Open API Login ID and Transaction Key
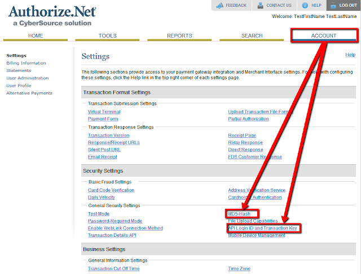 (x=262, y=228)
